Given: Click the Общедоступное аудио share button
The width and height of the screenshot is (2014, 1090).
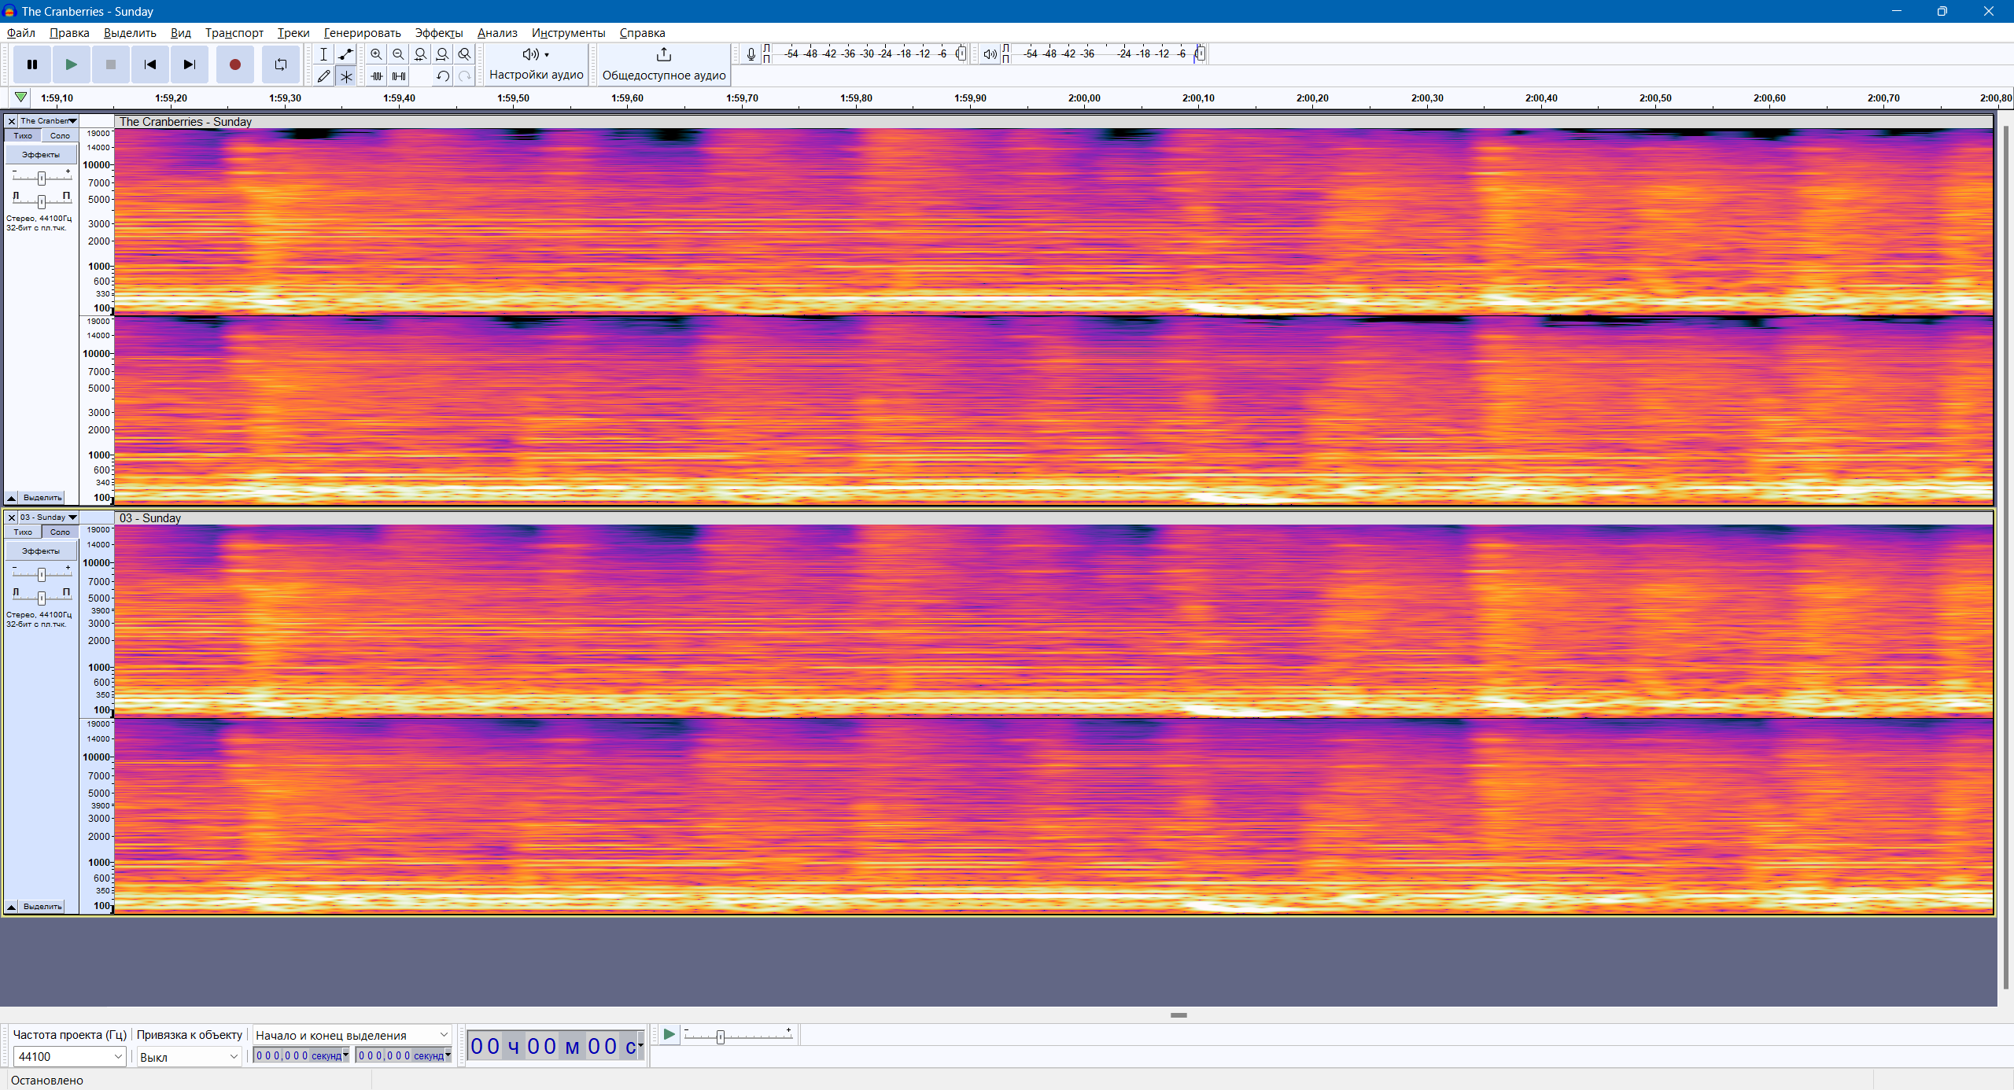Looking at the screenshot, I should coord(663,64).
